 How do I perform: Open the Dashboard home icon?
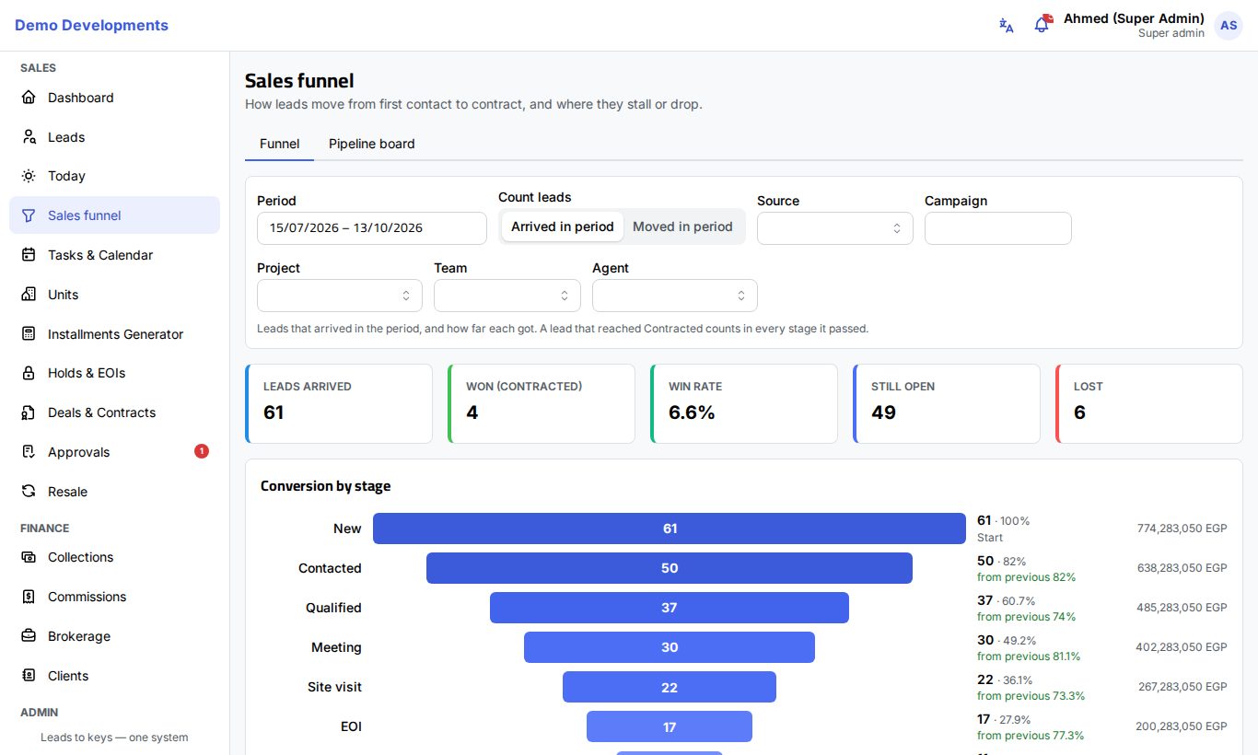(29, 98)
